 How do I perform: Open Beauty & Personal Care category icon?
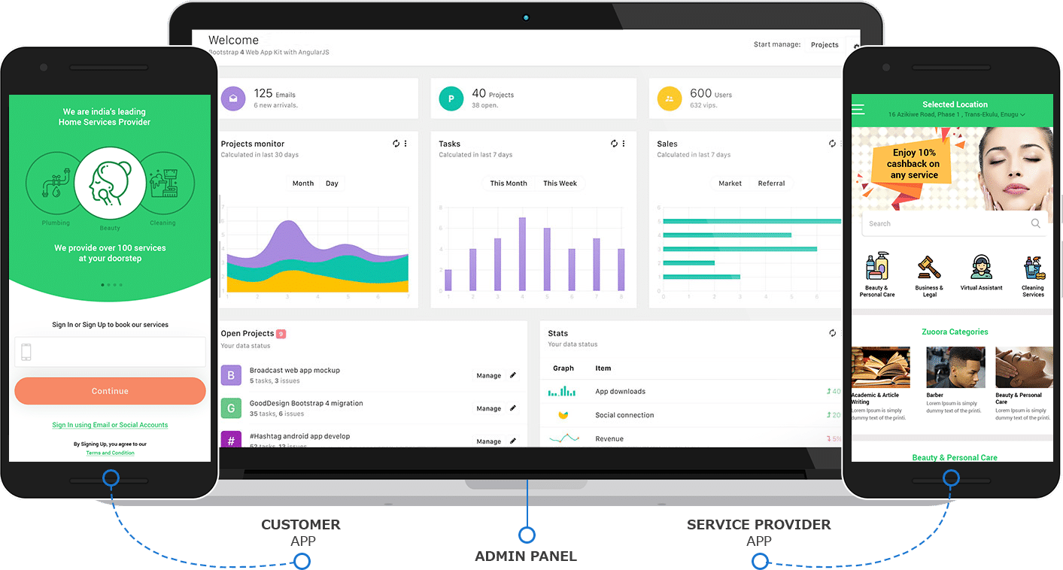(877, 266)
